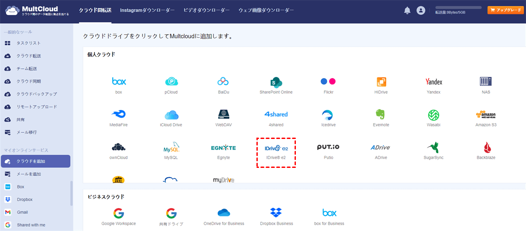Click the 転送量 usage progress bar
Screen dimensions: 526x231
coord(459,8)
